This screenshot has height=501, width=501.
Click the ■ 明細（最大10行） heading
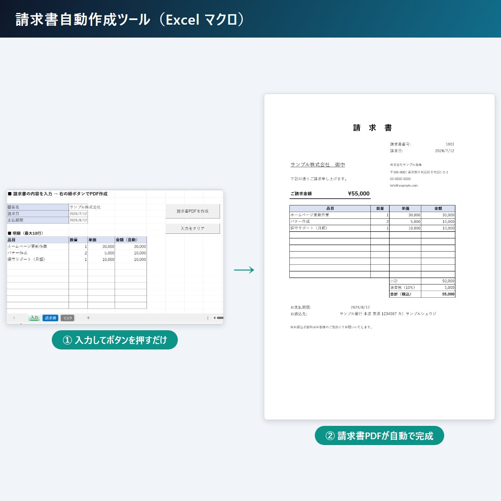click(25, 233)
